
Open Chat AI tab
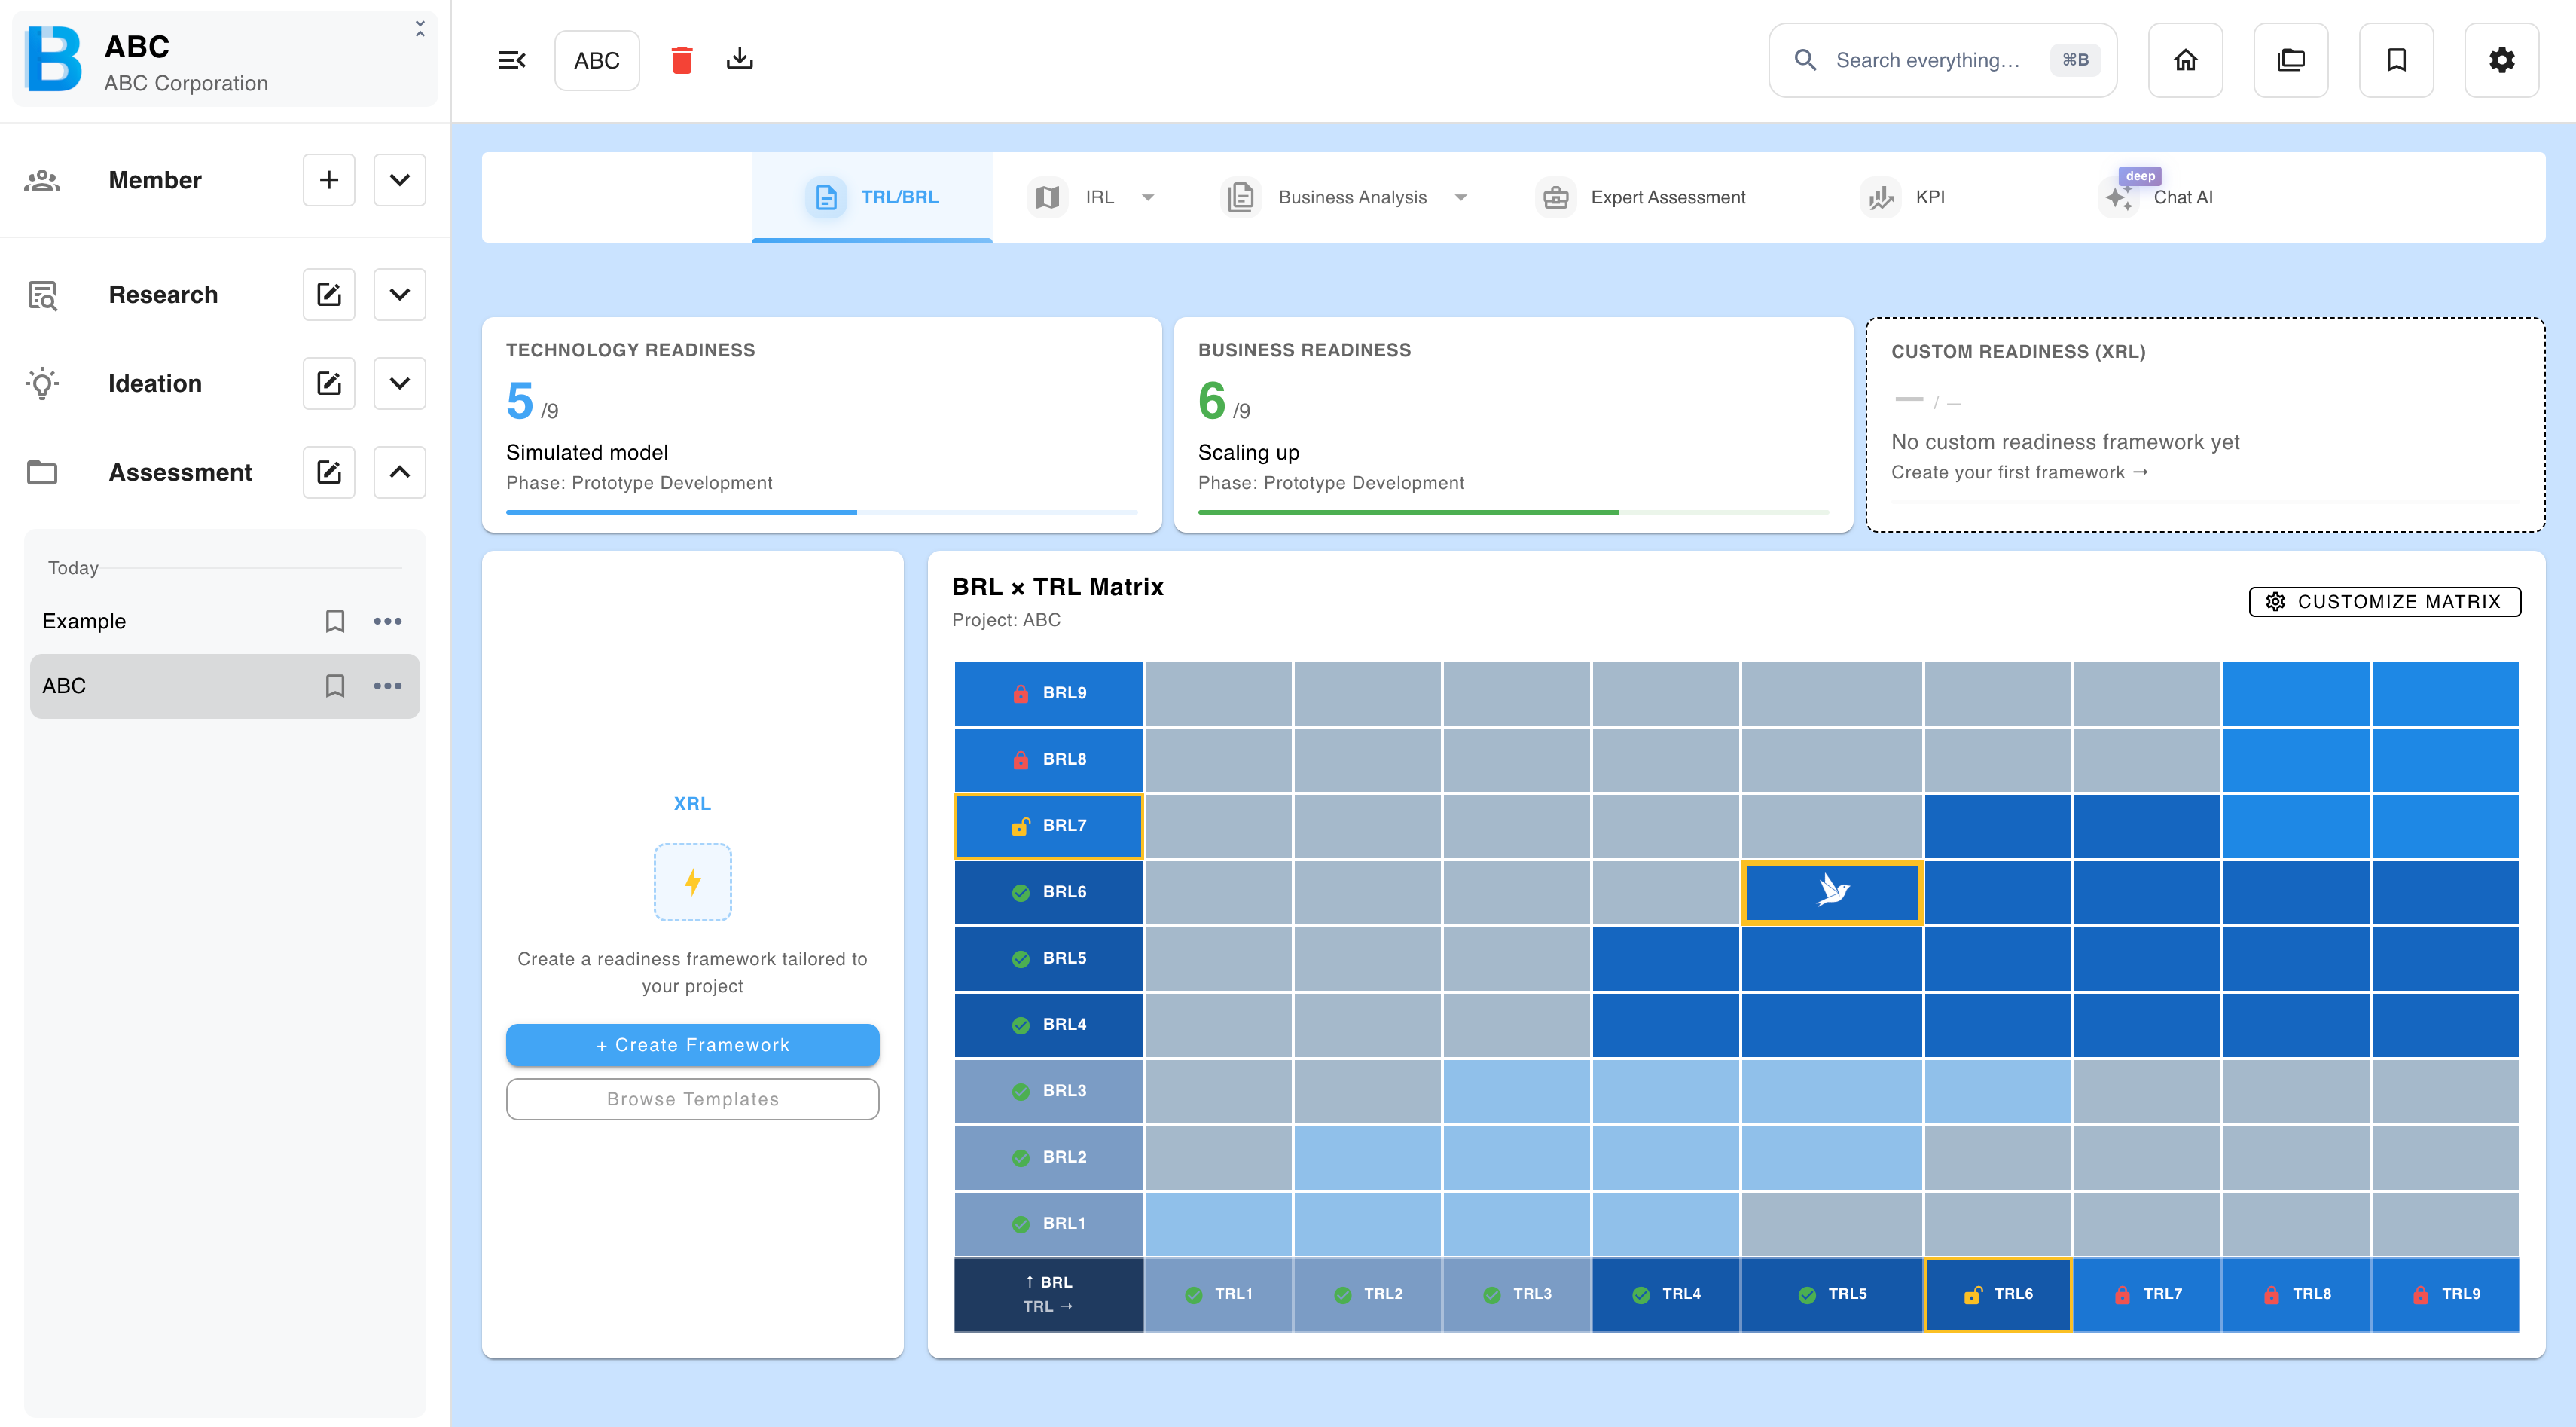(x=2156, y=197)
